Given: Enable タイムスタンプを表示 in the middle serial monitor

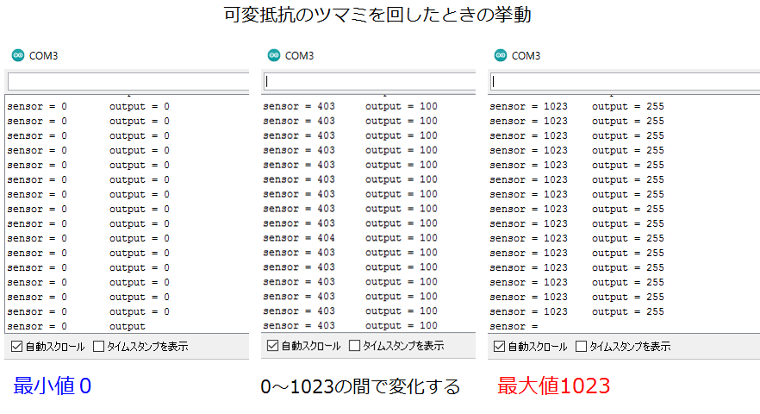Looking at the screenshot, I should point(355,346).
